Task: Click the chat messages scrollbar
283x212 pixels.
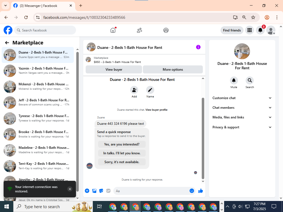Action: 203,138
